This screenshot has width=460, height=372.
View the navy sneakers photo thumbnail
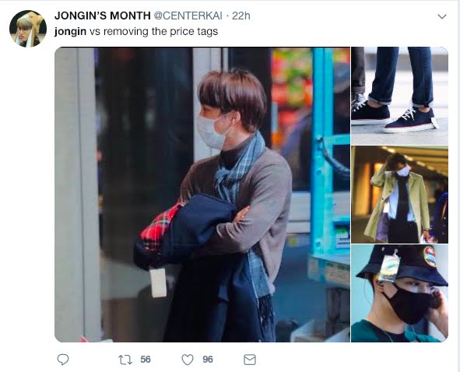tap(399, 96)
